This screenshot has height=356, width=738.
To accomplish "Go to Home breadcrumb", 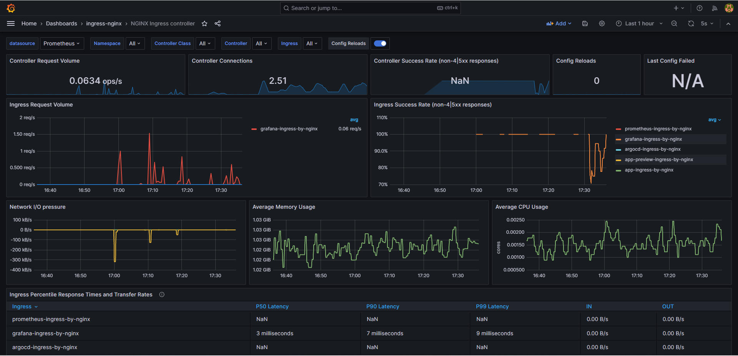I will pyautogui.click(x=29, y=23).
